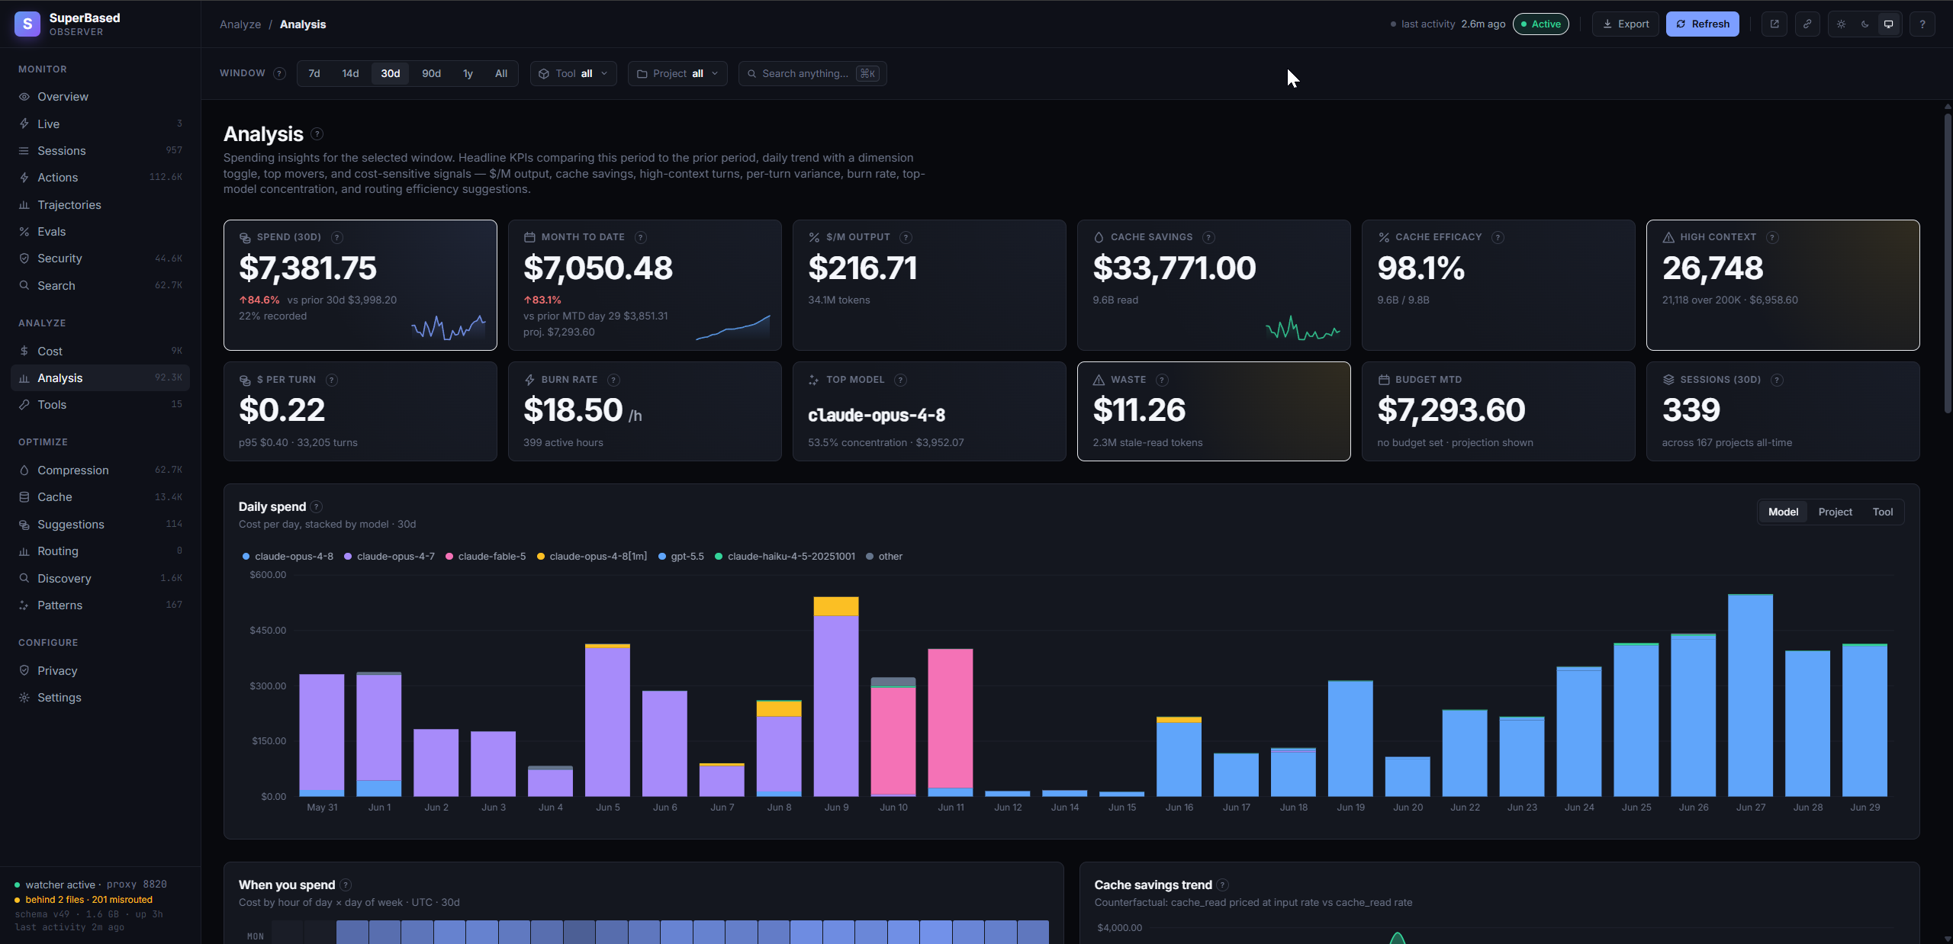Select system theme monitor toggle

coord(1889,24)
